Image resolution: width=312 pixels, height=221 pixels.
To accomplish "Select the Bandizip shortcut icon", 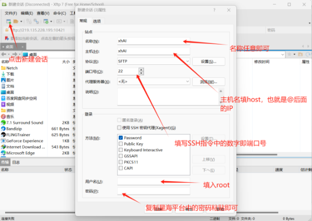I will point(3,129).
